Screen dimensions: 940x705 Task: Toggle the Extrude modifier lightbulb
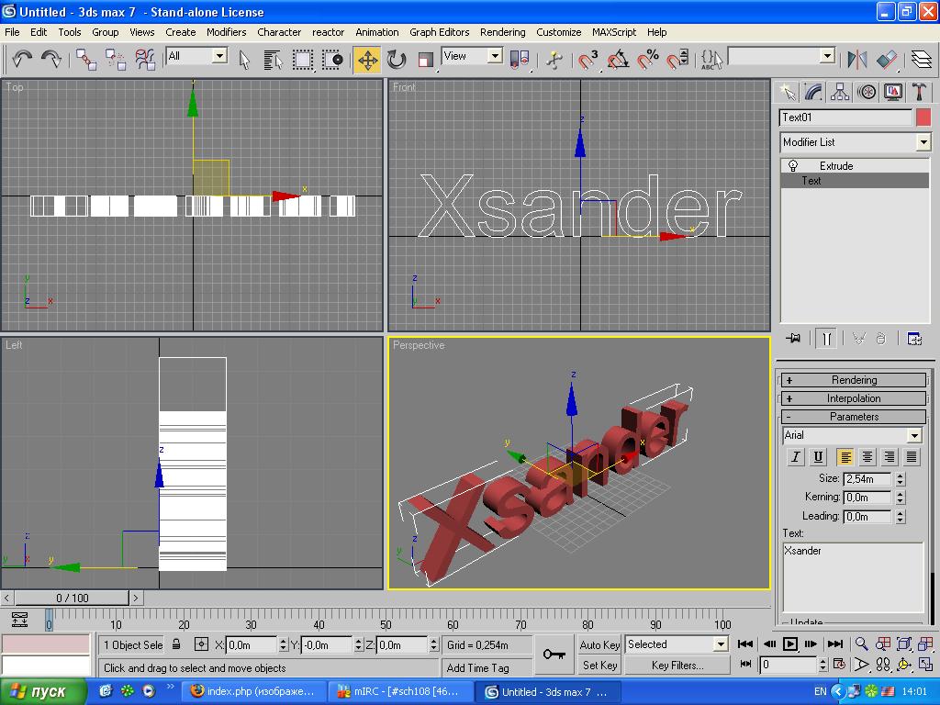coord(793,166)
